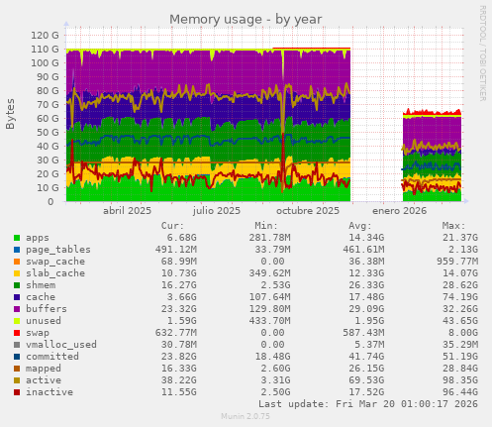492x427 pixels.
Task: Click the shmem min value 2.53G
Action: tap(275, 285)
